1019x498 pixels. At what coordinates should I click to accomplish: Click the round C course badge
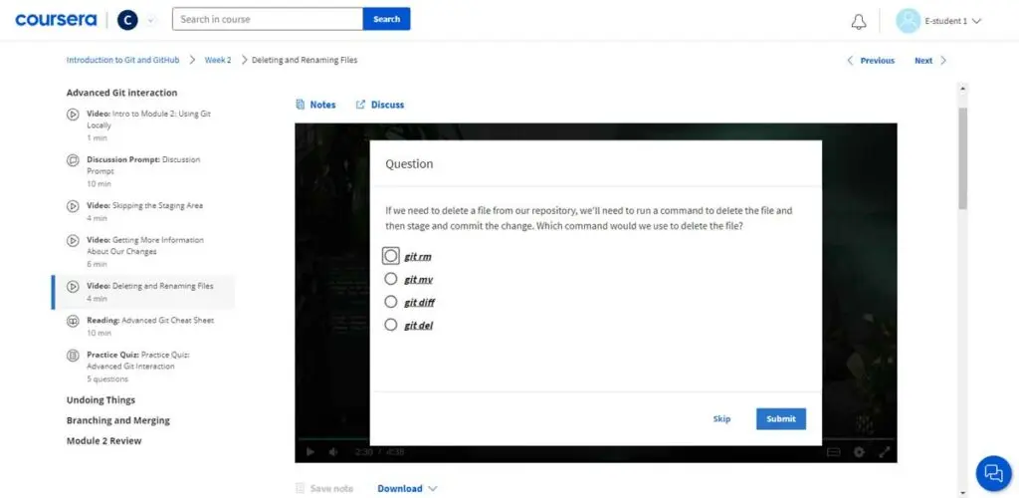(127, 20)
